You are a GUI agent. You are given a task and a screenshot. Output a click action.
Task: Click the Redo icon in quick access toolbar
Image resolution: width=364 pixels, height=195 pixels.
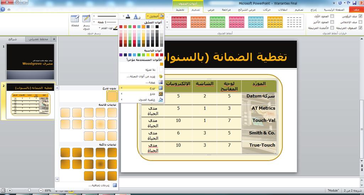click(340, 3)
